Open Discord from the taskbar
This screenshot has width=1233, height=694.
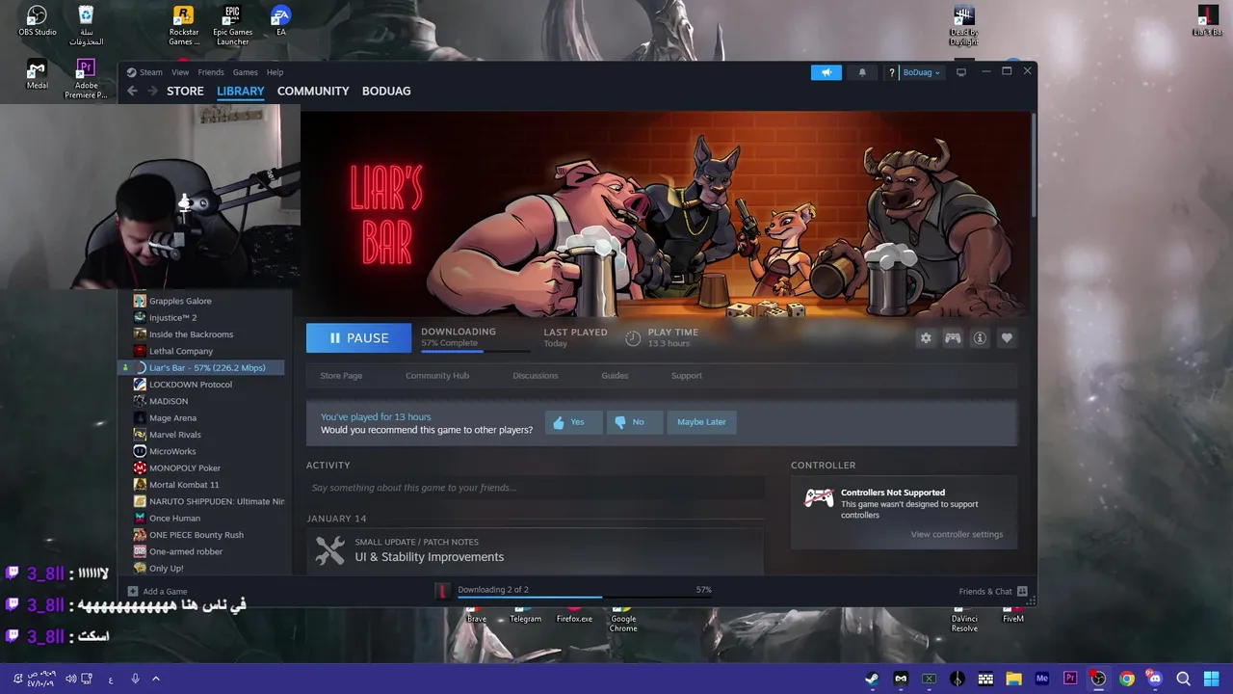(x=1155, y=679)
